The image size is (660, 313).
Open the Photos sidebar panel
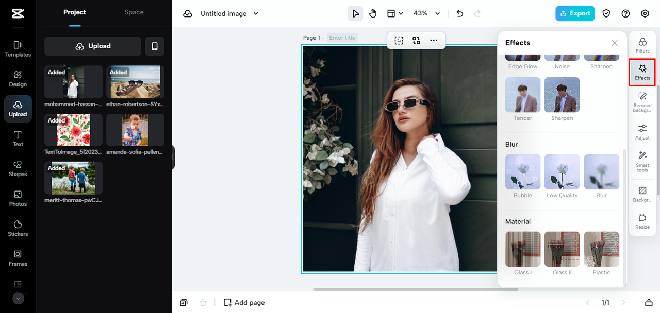pos(18,198)
